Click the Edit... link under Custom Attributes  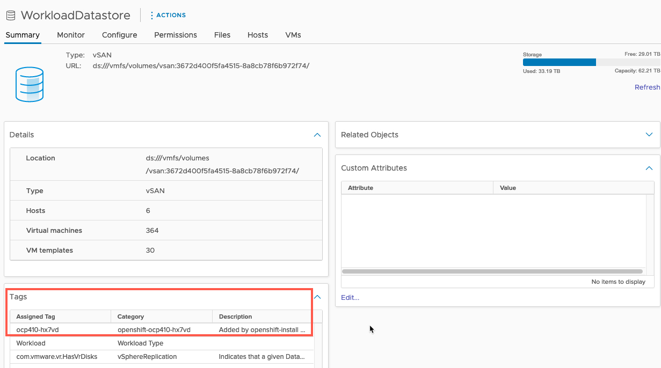[x=350, y=297]
